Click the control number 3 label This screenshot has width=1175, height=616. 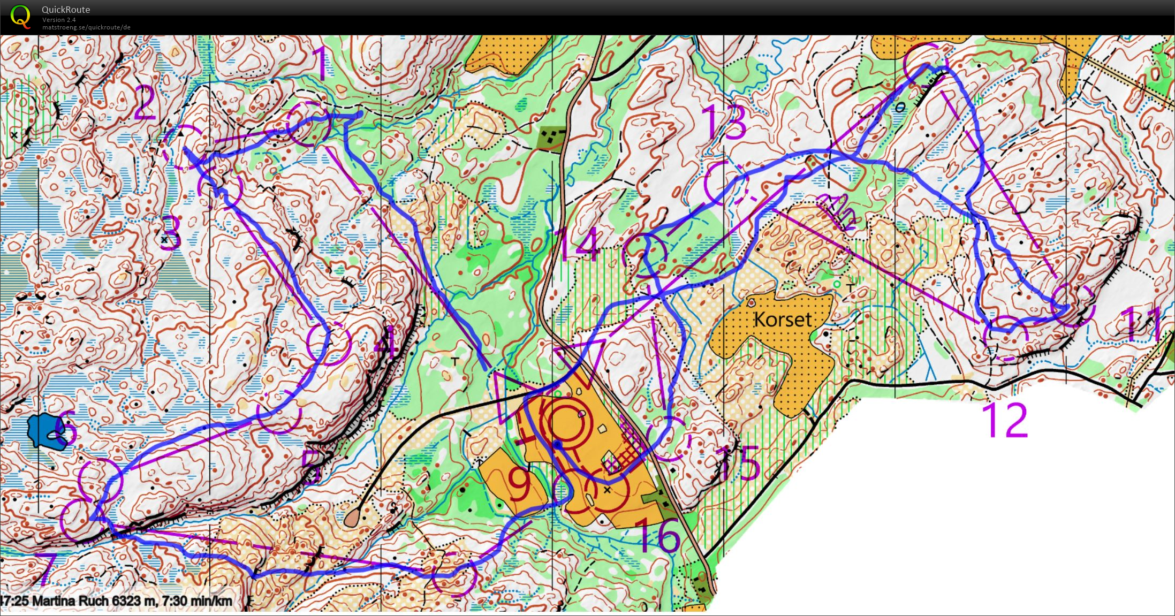pyautogui.click(x=171, y=232)
